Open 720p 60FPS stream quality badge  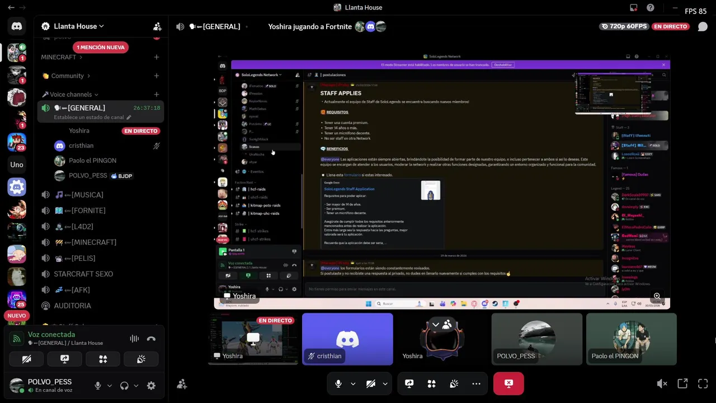coord(624,26)
